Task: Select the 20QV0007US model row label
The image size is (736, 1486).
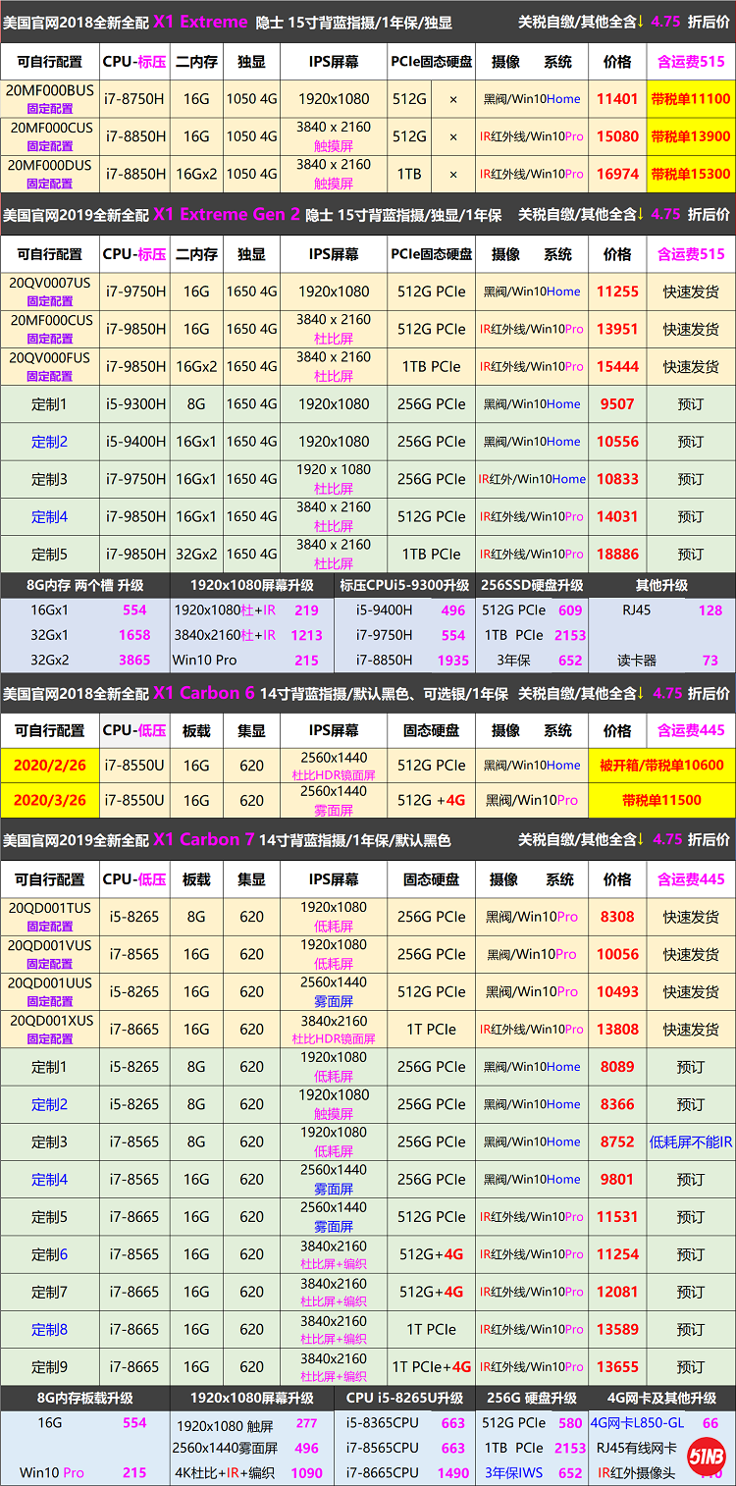Action: point(50,291)
